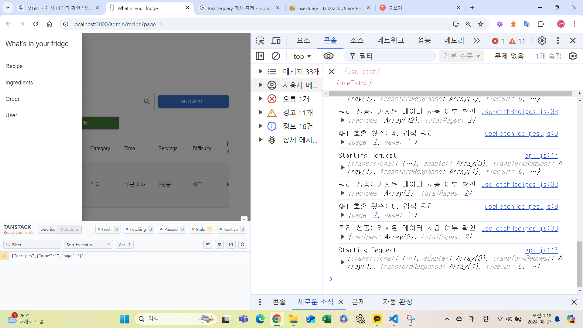Toggle the device toolbar emulation icon
Viewport: 583px width, 328px height.
tap(276, 41)
